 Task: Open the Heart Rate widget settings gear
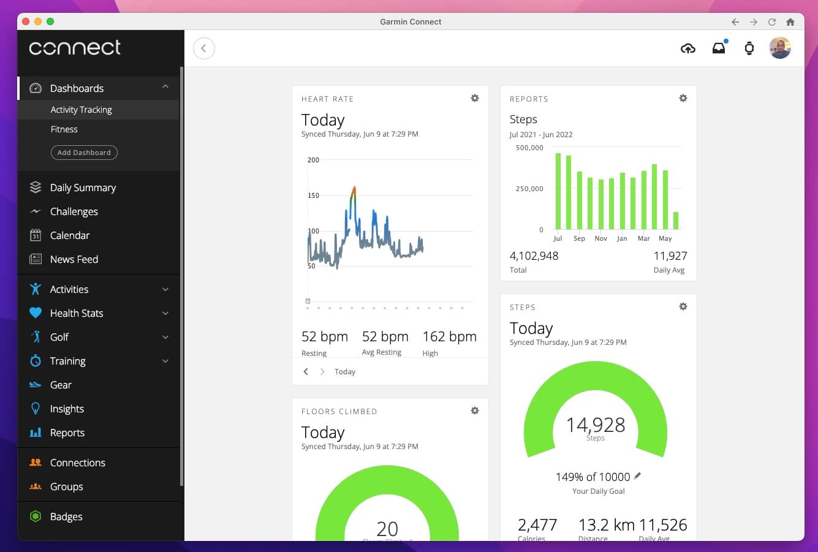[x=474, y=98]
